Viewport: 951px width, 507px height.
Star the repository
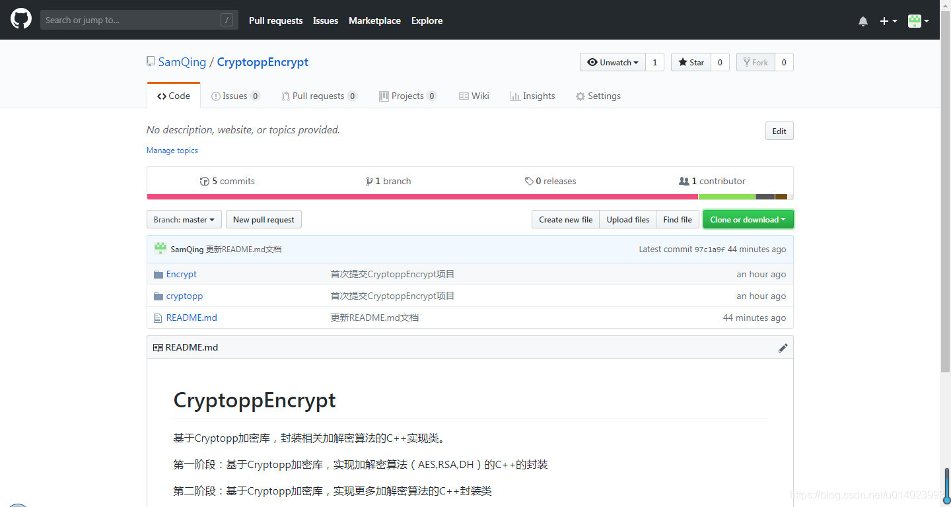click(691, 62)
